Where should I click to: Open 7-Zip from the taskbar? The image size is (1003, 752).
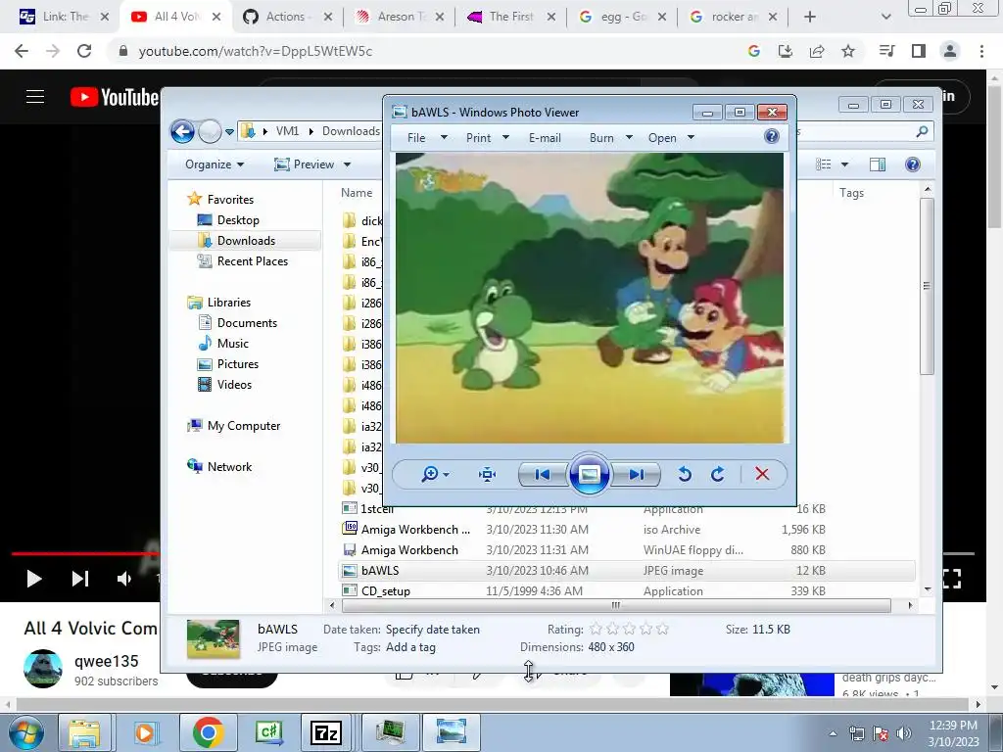click(325, 732)
